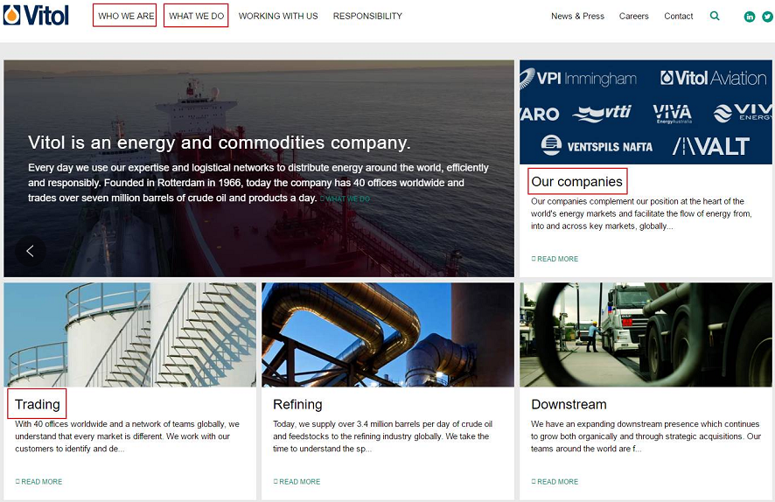Open the Trading heading
Image resolution: width=775 pixels, height=502 pixels.
pyautogui.click(x=37, y=404)
